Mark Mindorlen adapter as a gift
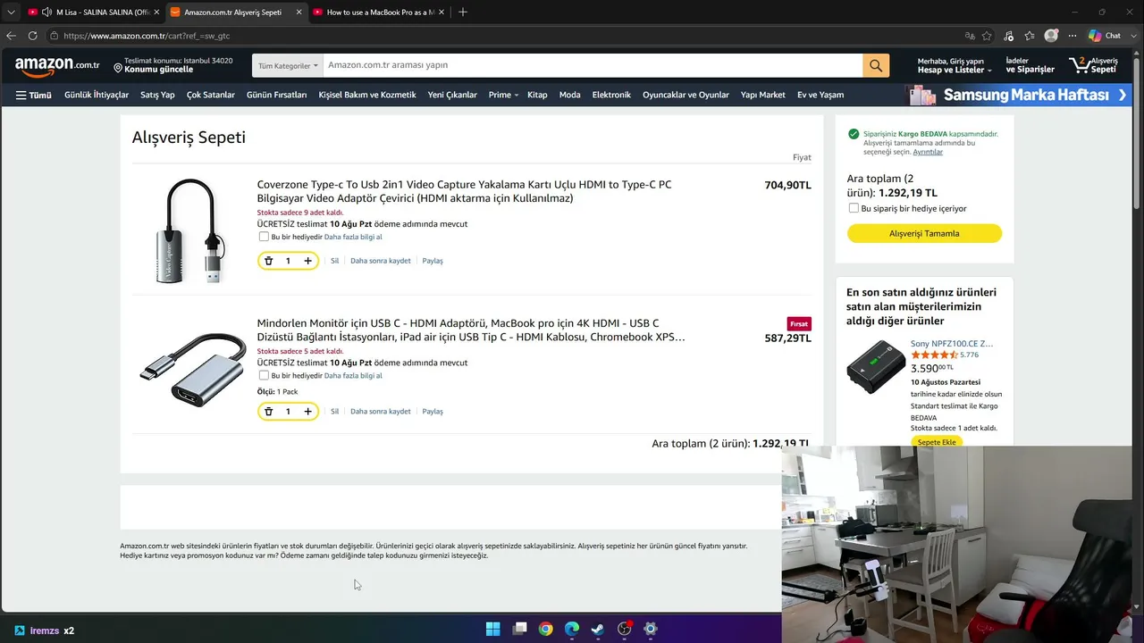The image size is (1144, 643). (x=264, y=376)
